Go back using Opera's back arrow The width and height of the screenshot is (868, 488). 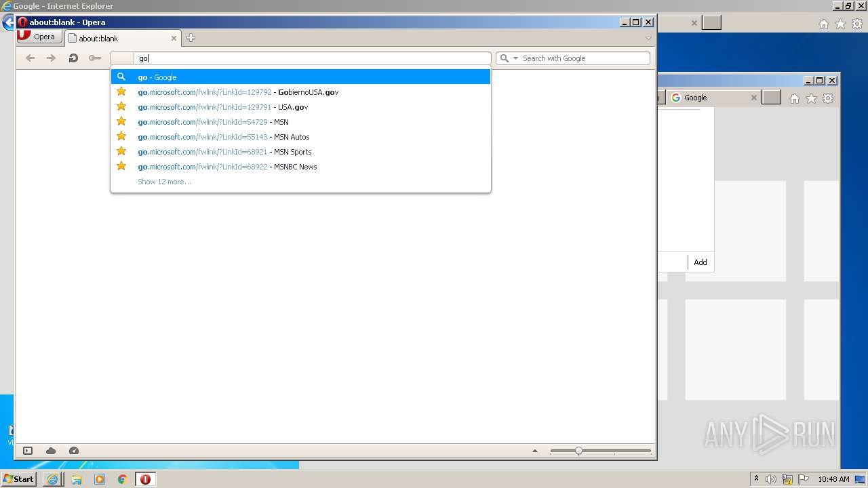click(30, 58)
